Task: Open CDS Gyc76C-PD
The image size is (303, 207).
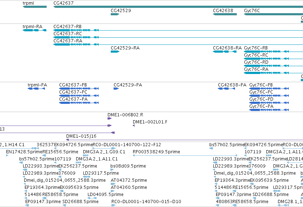Action: point(269,103)
